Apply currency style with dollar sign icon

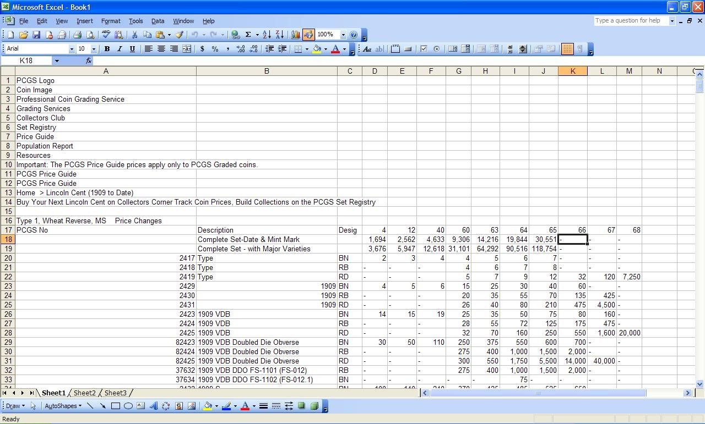pos(202,49)
